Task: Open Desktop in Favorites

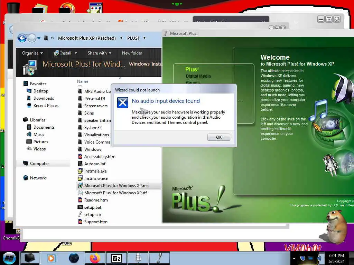Action: point(41,91)
